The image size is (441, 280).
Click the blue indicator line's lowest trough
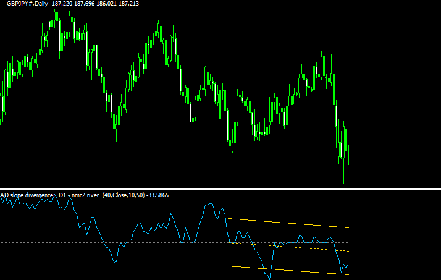coord(269,279)
